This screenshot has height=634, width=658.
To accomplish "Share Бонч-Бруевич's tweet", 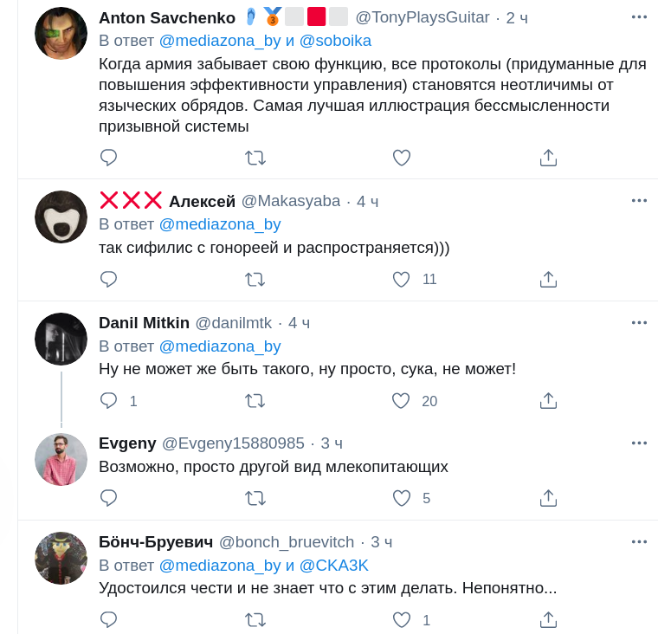I will 547,620.
